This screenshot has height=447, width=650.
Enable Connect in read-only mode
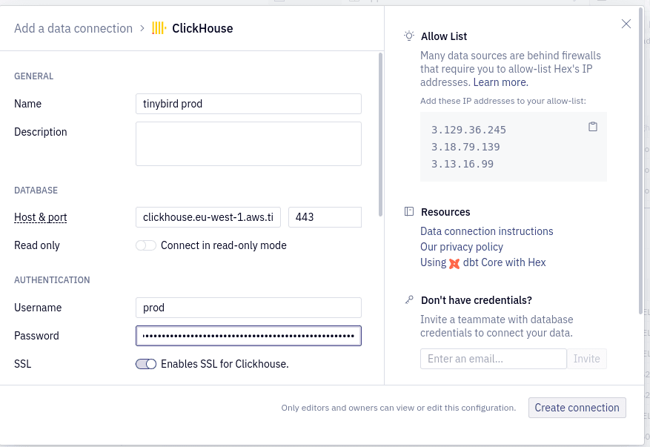(x=146, y=245)
